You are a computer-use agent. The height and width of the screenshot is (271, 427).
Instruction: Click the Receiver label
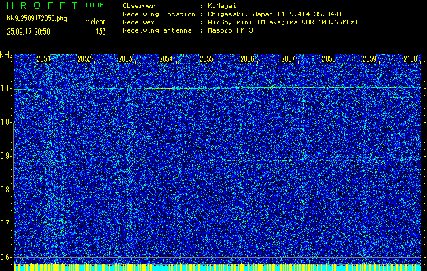point(138,22)
